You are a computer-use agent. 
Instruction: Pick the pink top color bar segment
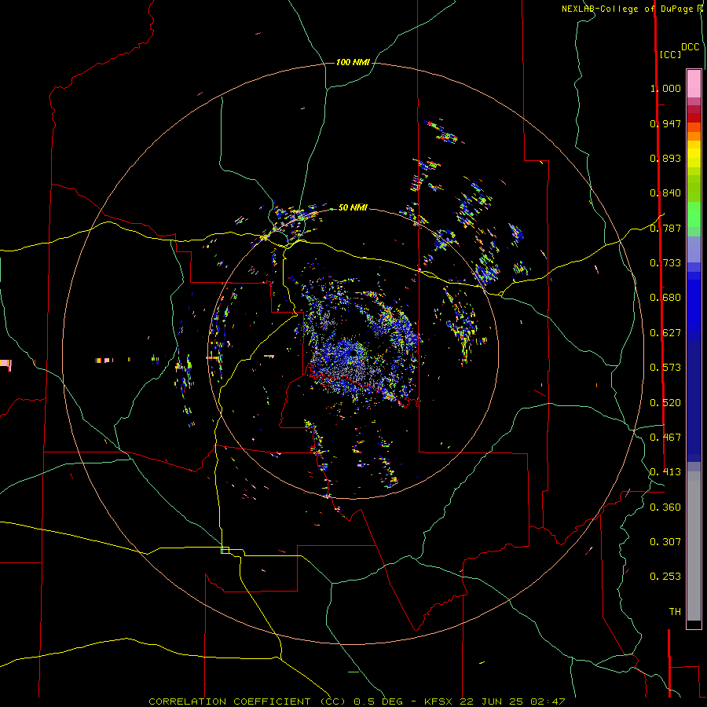[694, 83]
